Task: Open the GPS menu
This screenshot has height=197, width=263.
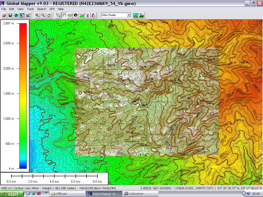Action: [52, 9]
